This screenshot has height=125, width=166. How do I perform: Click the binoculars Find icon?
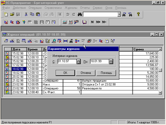[x=80, y=14]
